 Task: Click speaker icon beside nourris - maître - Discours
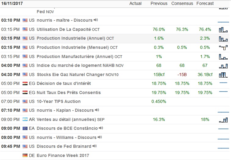tap(96, 20)
